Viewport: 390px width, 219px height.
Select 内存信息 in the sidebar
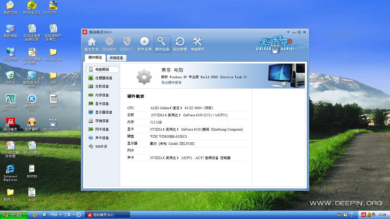[102, 95]
